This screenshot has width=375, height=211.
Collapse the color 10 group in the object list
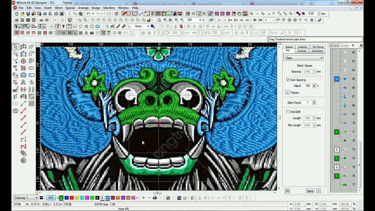click(332, 79)
